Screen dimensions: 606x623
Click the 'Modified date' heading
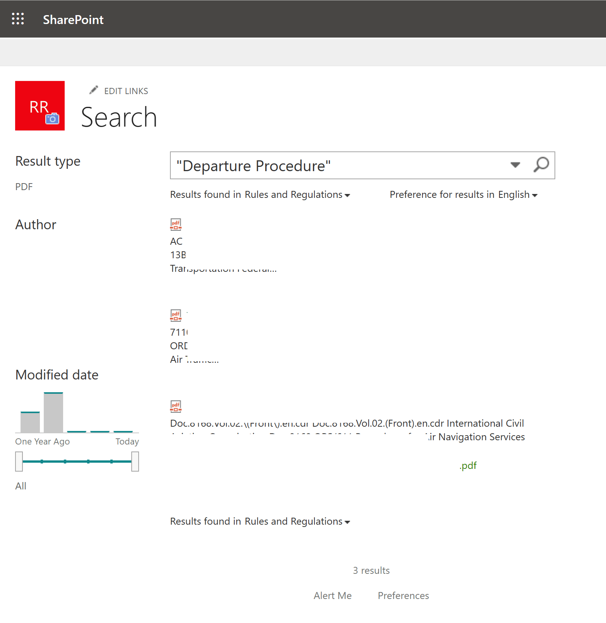coord(57,375)
